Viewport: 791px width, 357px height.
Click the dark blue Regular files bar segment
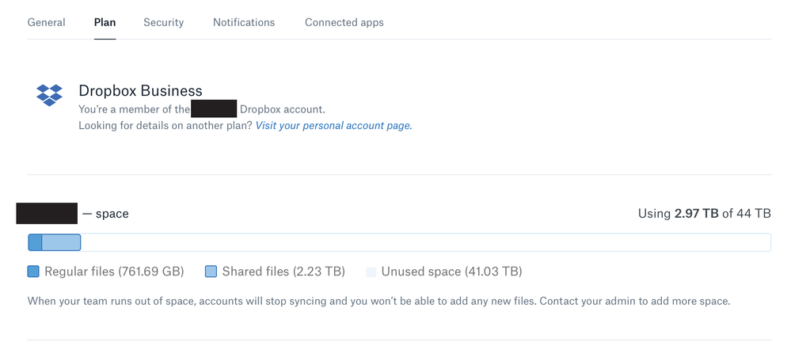35,242
